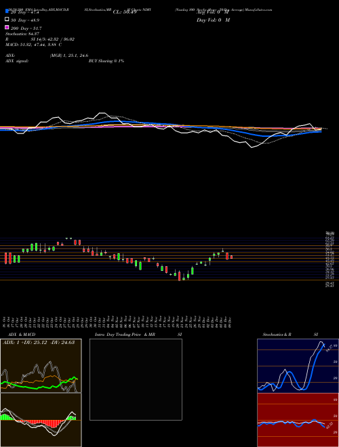Open the ADX indicator chart thumbnail
The width and height of the screenshot is (339, 447).
coord(41,366)
